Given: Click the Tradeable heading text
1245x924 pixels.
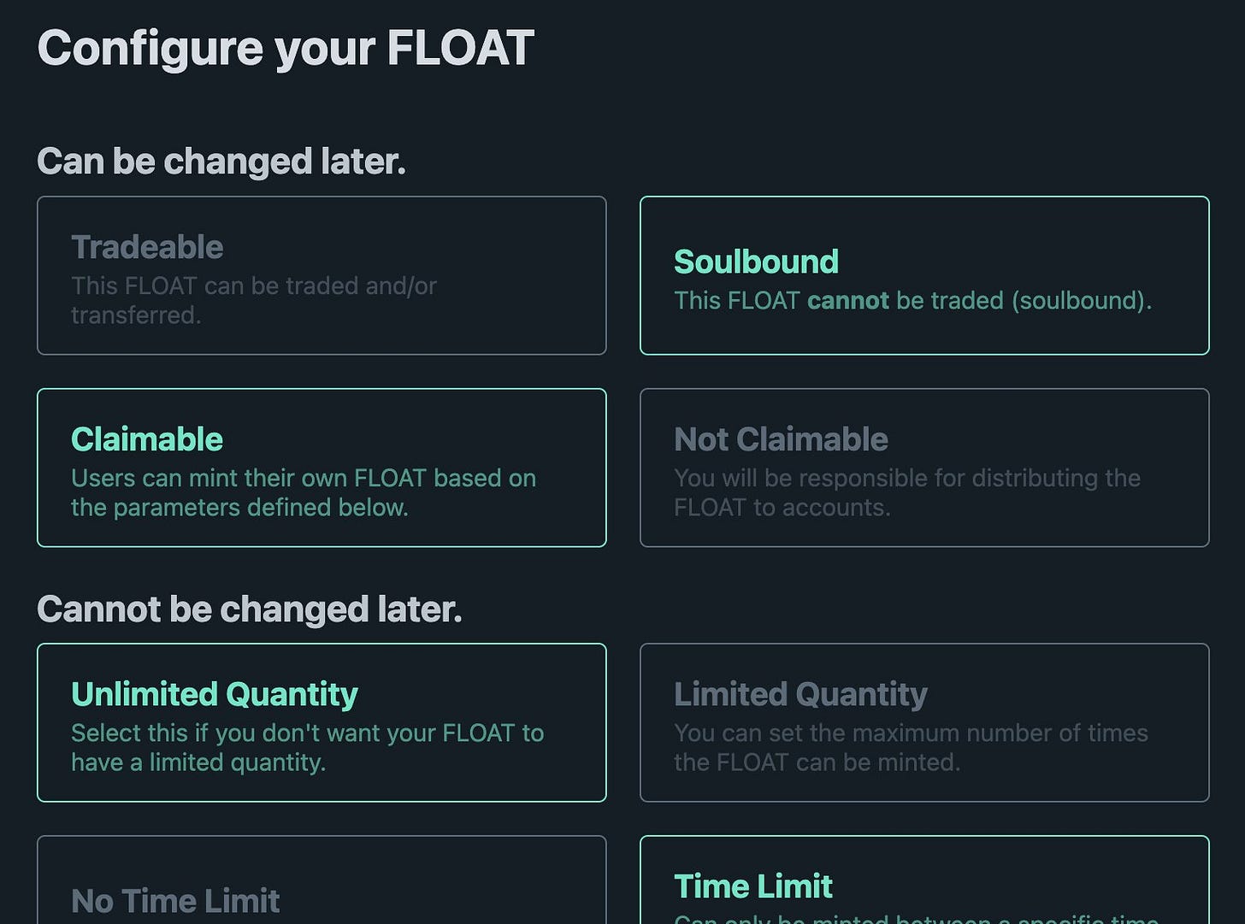Looking at the screenshot, I should coord(146,247).
